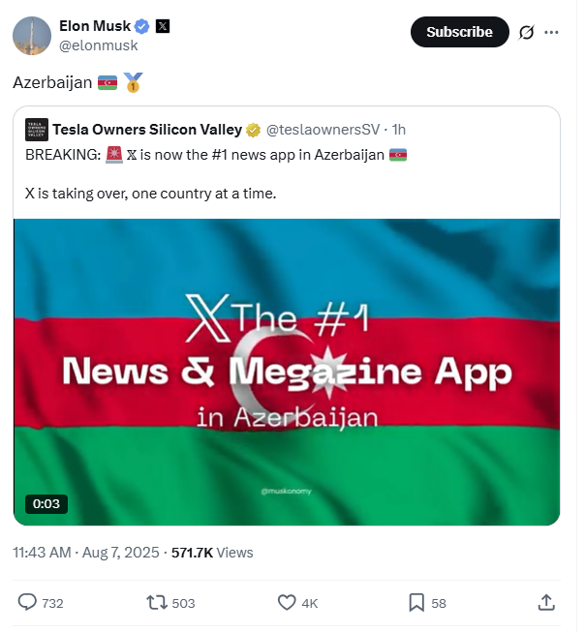
Task: Click Tesla Owners gold verified badge
Action: (254, 130)
